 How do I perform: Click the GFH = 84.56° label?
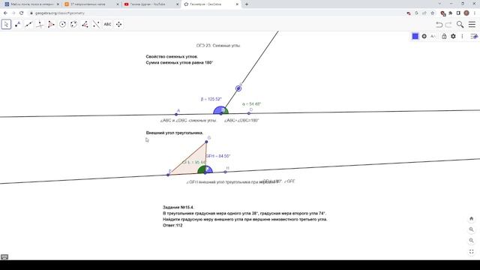coord(217,156)
